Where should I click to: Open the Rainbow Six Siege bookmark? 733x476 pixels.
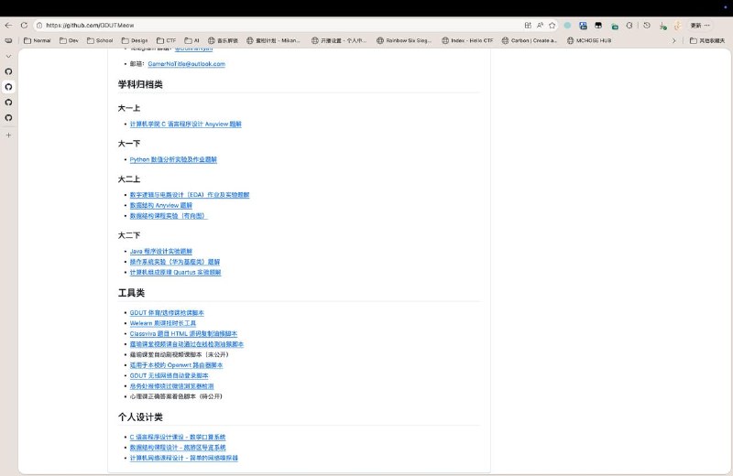click(405, 40)
